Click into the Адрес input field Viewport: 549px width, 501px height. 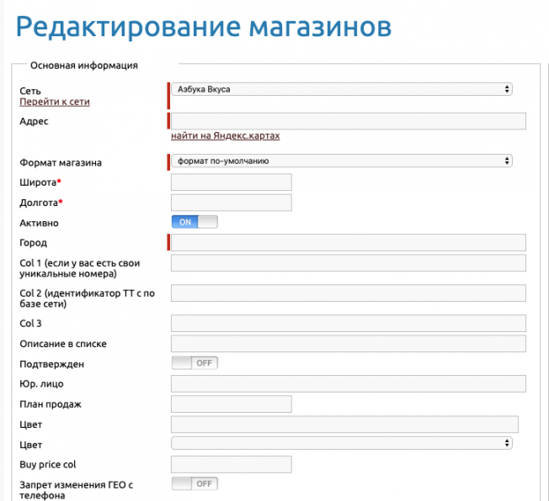349,121
